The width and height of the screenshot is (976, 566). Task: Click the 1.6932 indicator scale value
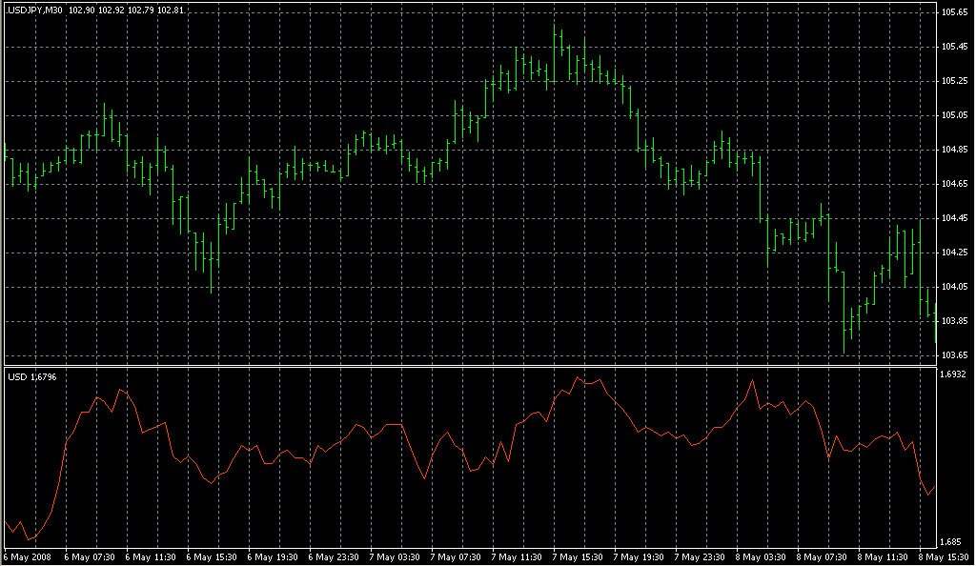click(x=954, y=375)
